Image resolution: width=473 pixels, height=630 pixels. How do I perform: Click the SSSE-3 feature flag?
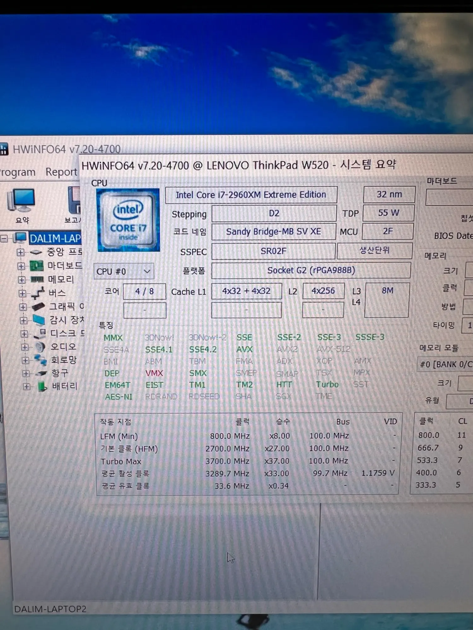click(370, 337)
